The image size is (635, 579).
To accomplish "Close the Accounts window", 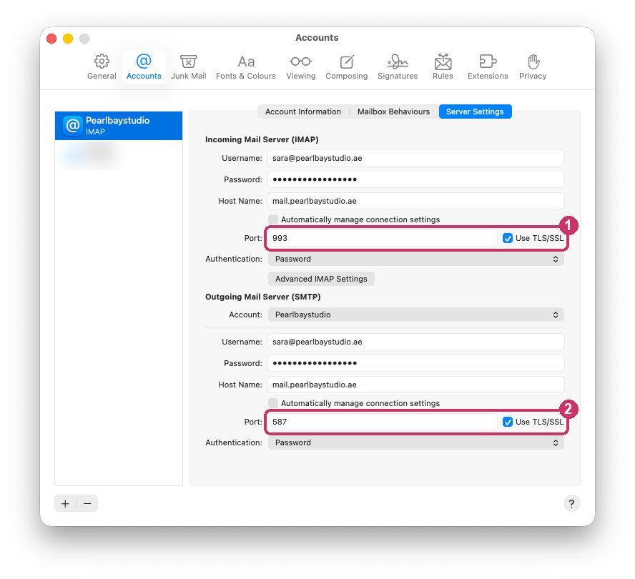I will 51,39.
